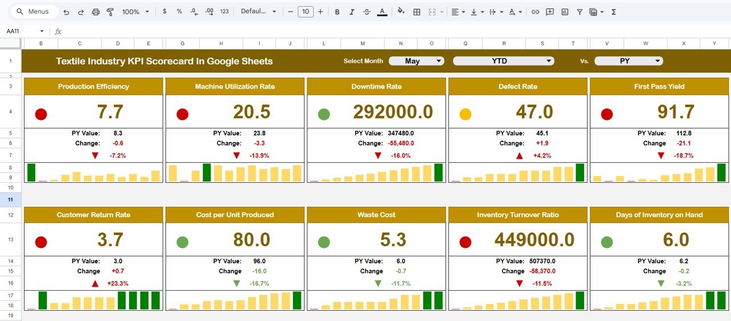Screen dimensions: 731x321
Task: Click the Borders icon
Action: tap(417, 12)
